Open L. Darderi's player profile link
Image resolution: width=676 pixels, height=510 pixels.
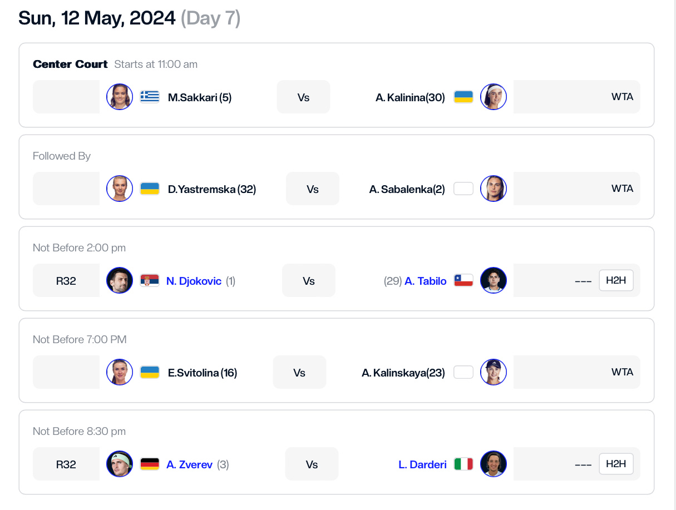[423, 464]
